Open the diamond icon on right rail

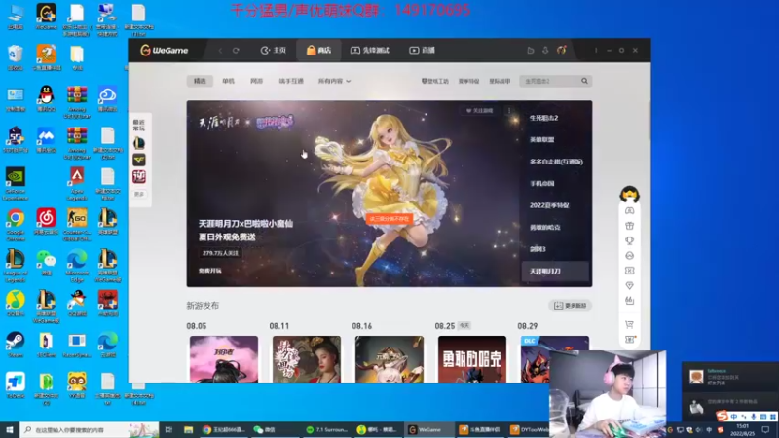629,285
